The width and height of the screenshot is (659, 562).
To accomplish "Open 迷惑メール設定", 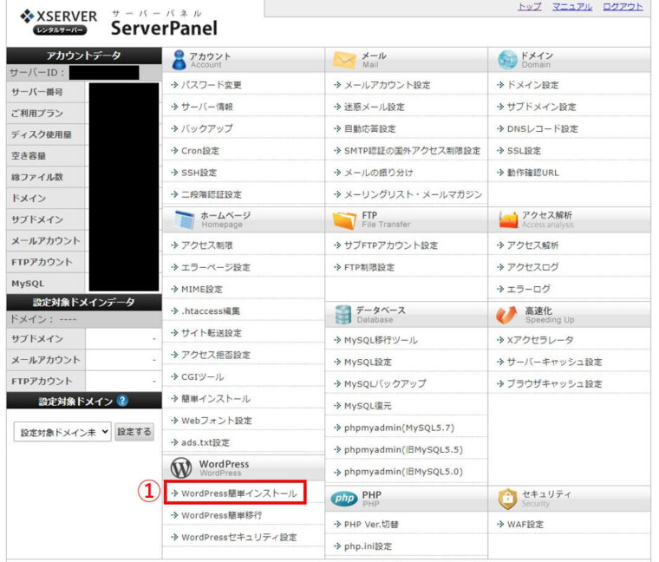I will point(374,107).
